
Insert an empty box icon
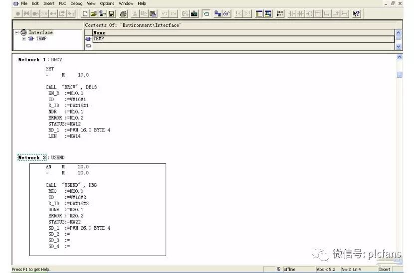click(x=318, y=13)
